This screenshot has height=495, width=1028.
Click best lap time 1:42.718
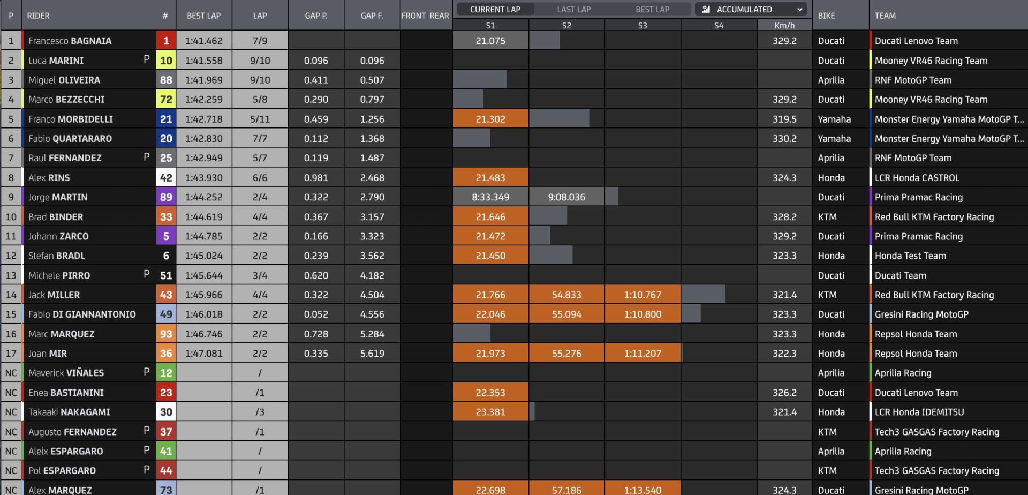203,119
